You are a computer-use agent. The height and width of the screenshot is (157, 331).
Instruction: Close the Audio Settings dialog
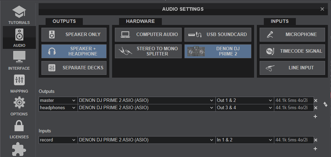point(322,9)
